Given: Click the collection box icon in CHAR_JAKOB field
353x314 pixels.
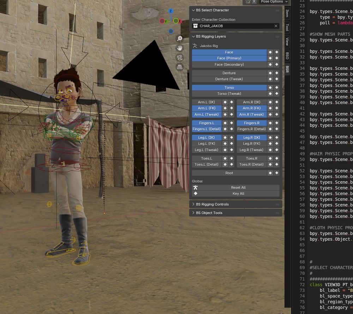Looking at the screenshot, I should 196,26.
